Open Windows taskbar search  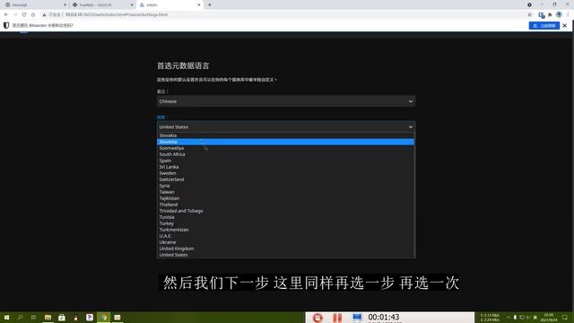click(x=20, y=317)
